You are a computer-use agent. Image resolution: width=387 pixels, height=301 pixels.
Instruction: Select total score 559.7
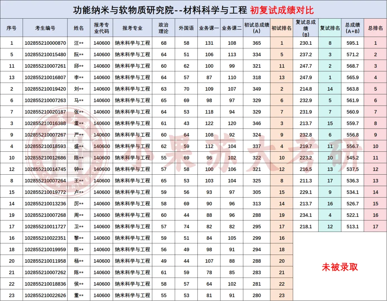(353, 123)
